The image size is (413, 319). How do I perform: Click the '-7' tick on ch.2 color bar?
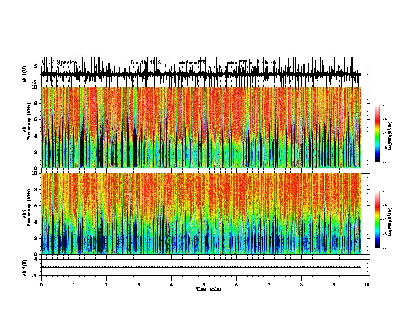coord(384,248)
